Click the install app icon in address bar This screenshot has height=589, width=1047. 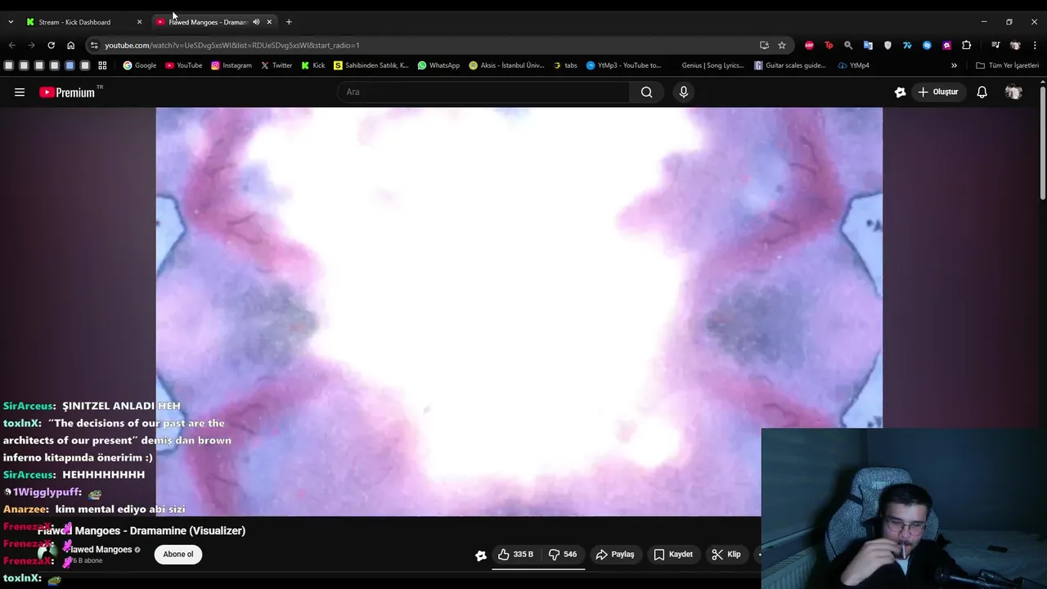coord(764,45)
